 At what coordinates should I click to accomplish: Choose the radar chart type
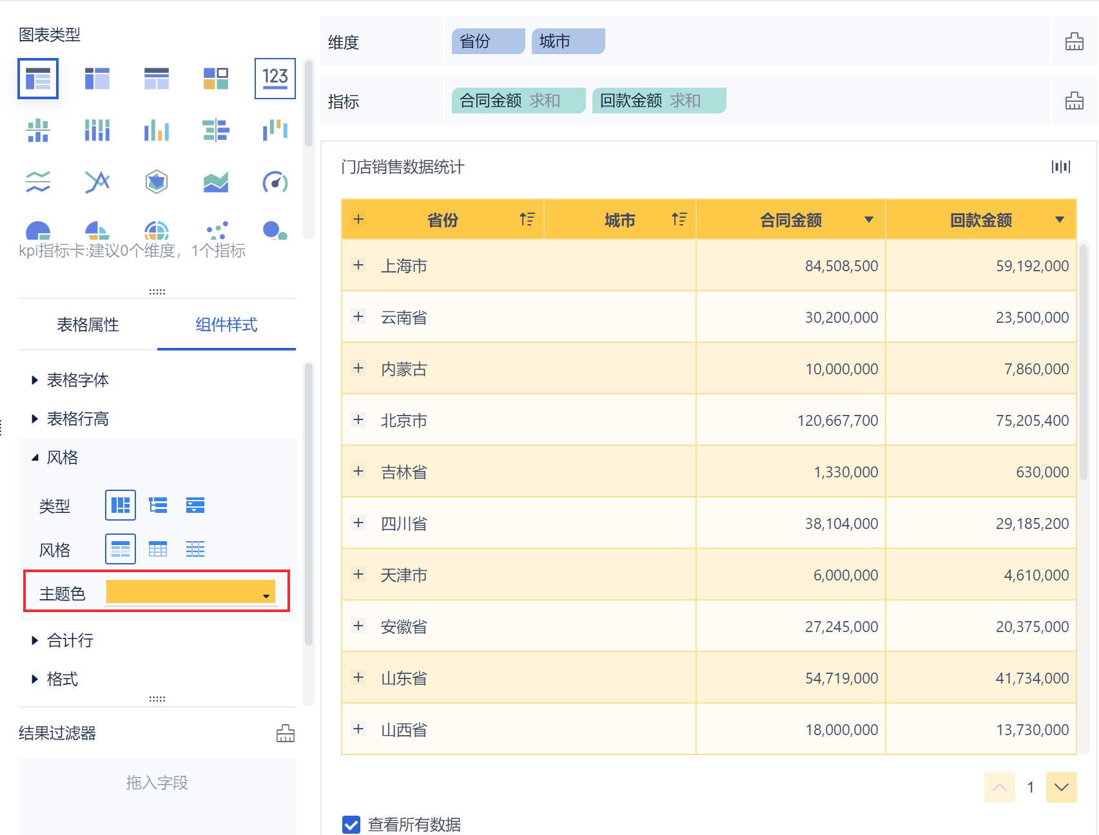(157, 182)
